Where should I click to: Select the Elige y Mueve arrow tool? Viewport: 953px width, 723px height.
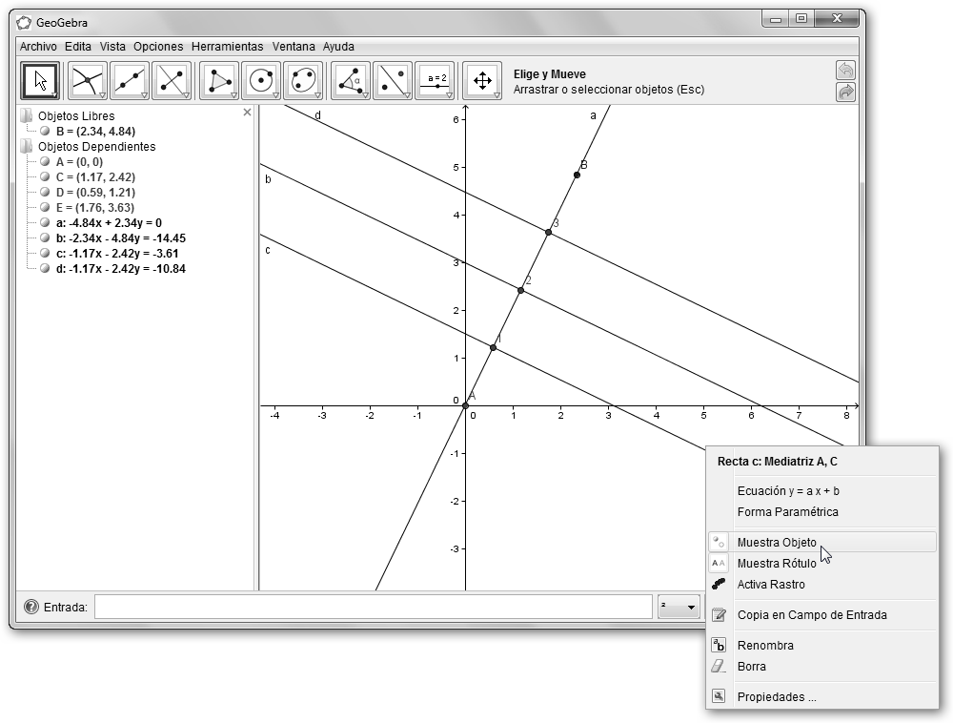pos(40,81)
